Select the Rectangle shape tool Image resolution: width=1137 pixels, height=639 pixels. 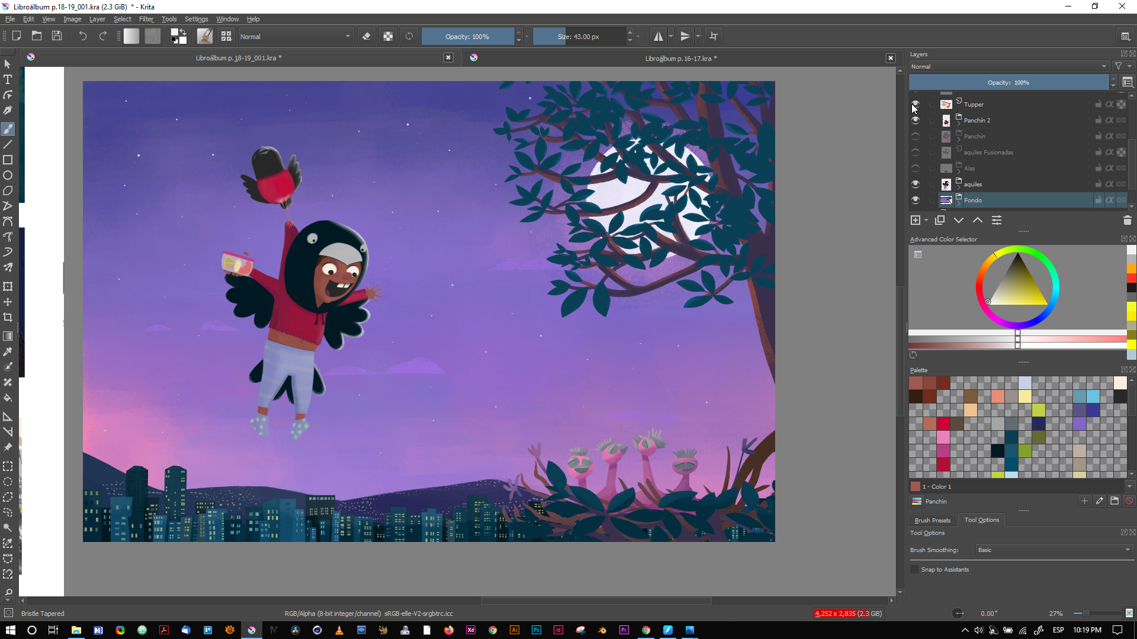8,160
